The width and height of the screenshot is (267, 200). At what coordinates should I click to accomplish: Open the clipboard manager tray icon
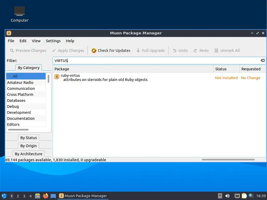pyautogui.click(x=244, y=196)
